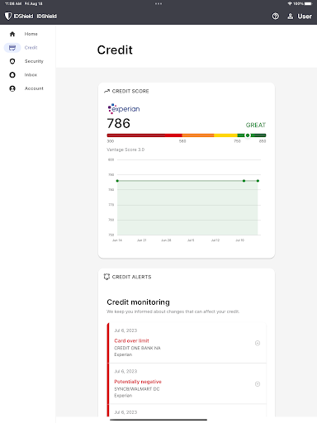Click the User profile icon

click(291, 17)
